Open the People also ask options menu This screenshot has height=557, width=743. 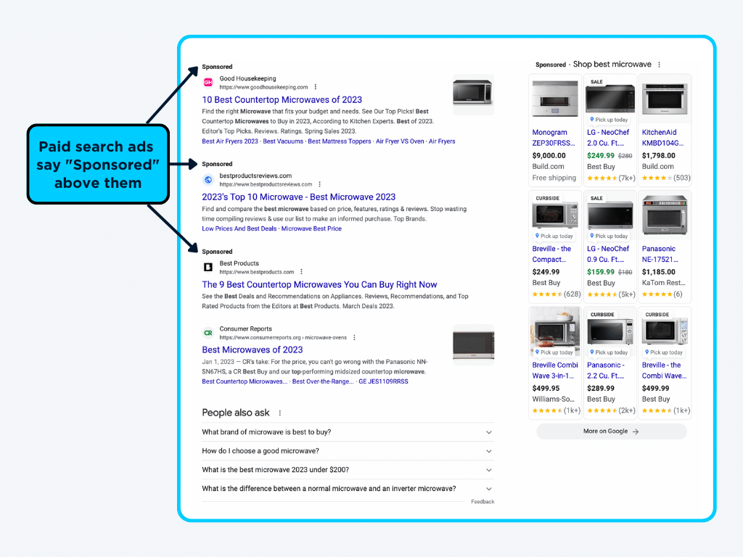[x=280, y=413]
